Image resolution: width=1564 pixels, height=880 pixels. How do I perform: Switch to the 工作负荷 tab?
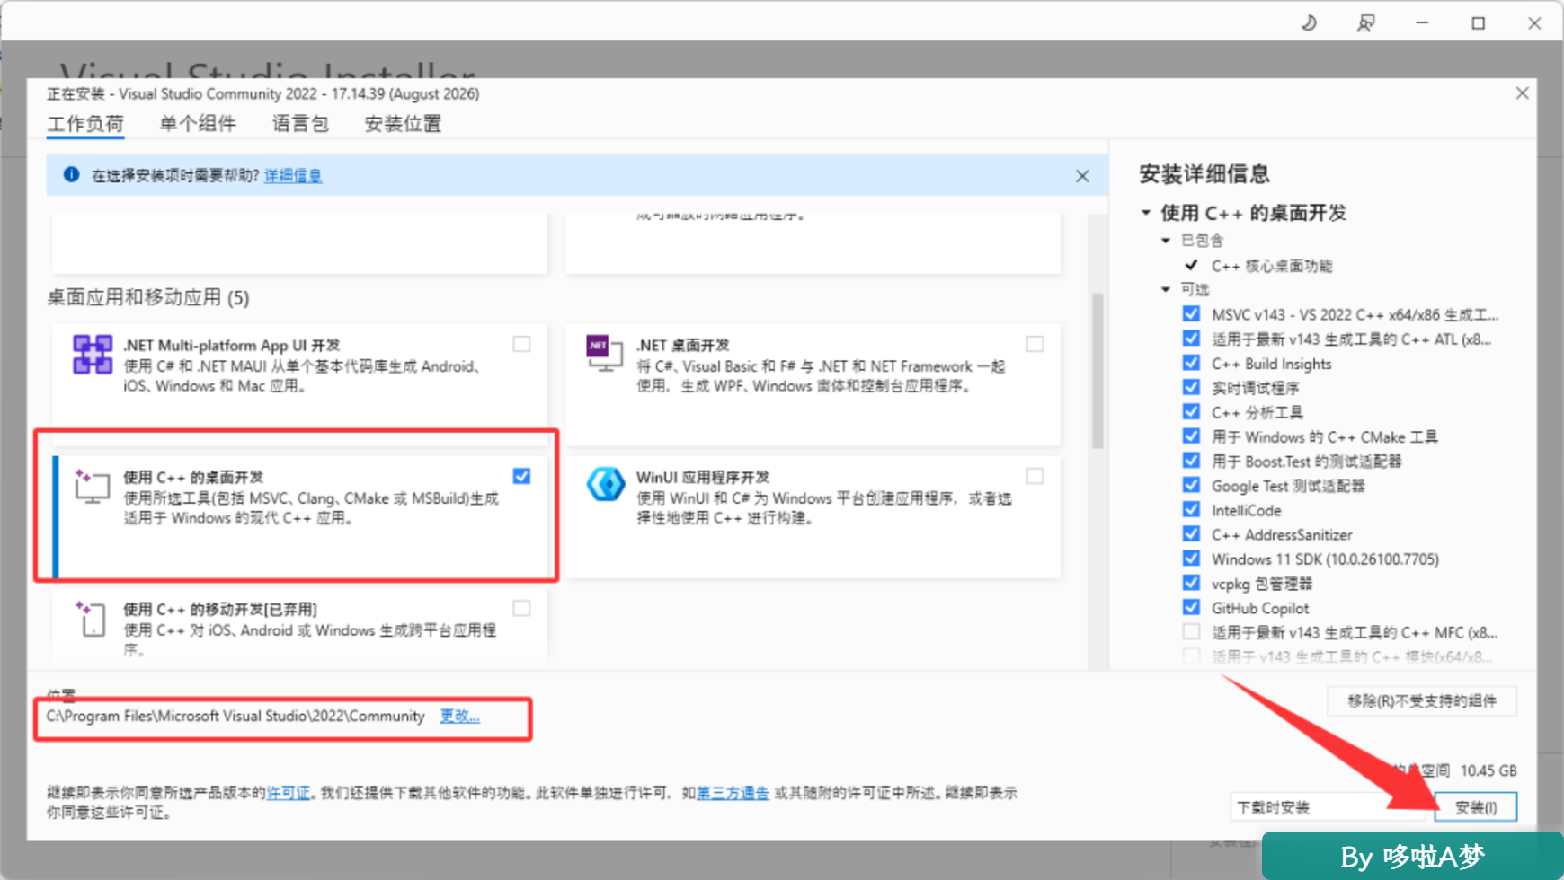pyautogui.click(x=85, y=124)
